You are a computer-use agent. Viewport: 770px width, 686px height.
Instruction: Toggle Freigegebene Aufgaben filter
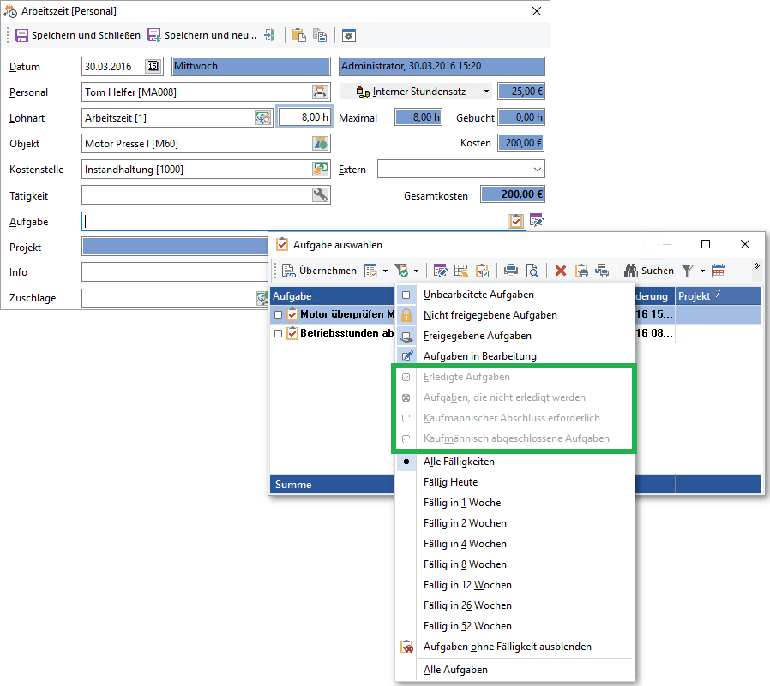tap(514, 336)
